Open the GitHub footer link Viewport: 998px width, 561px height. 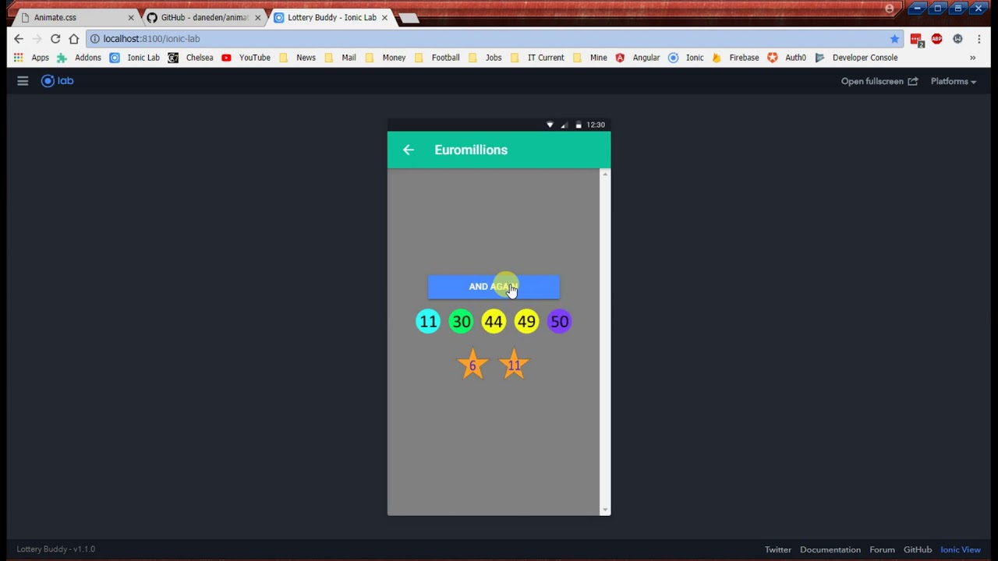[918, 550]
